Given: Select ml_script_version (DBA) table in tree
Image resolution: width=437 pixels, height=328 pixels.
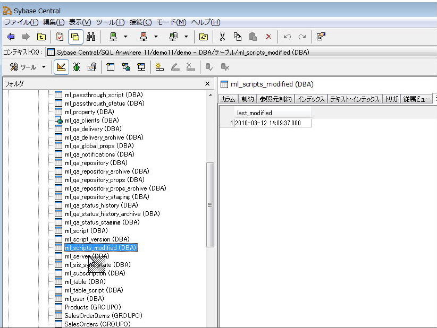Looking at the screenshot, I should click(x=97, y=239).
